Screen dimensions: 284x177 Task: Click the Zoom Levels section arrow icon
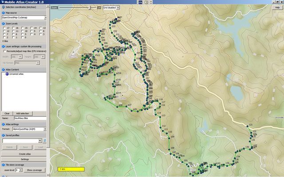2,23
